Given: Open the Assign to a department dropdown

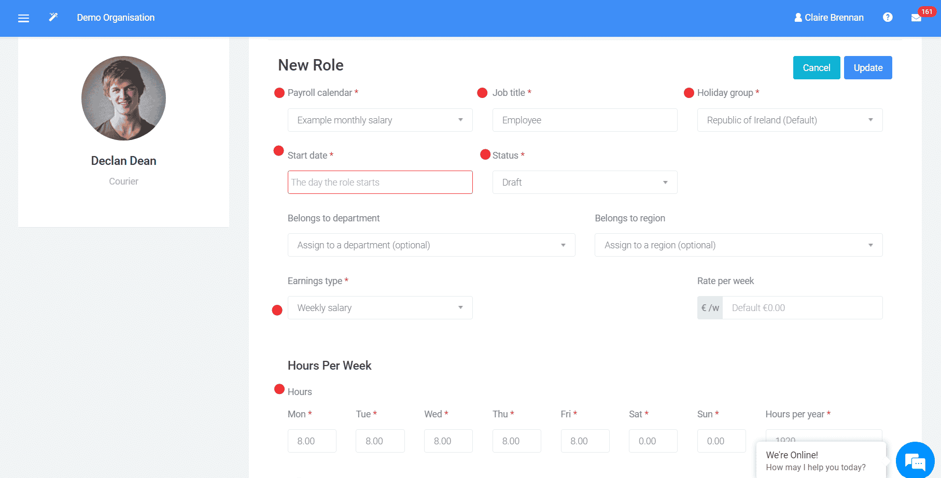Looking at the screenshot, I should point(431,245).
